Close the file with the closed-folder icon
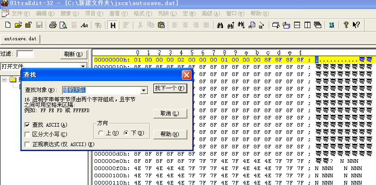376x185 pixels. tap(29, 25)
